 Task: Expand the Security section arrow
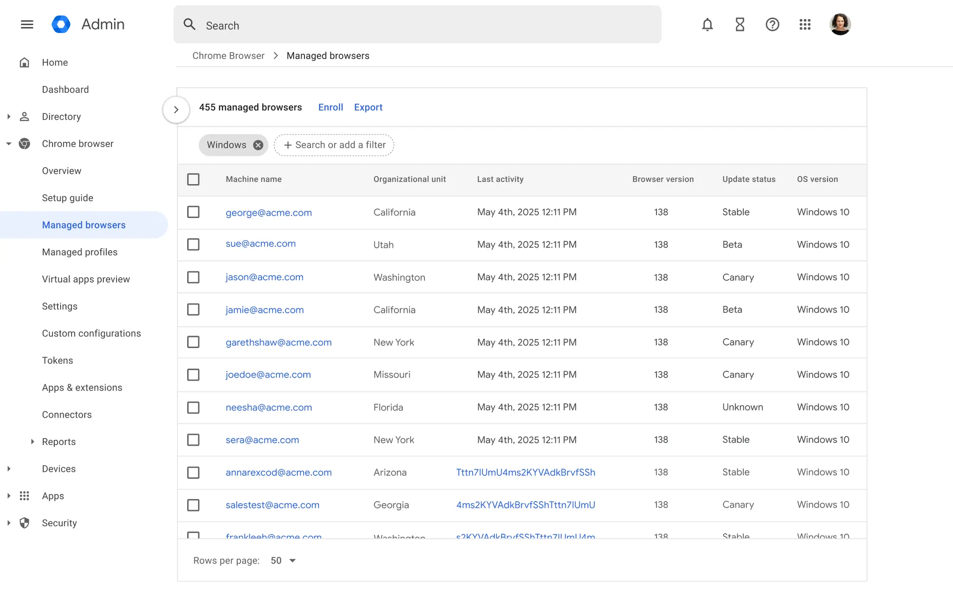9,523
